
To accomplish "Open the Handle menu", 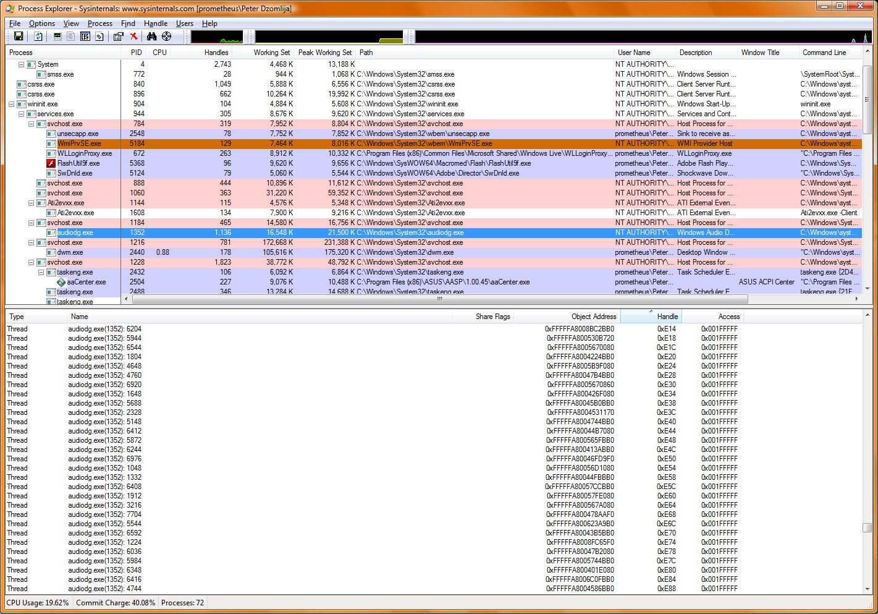I will coord(156,23).
